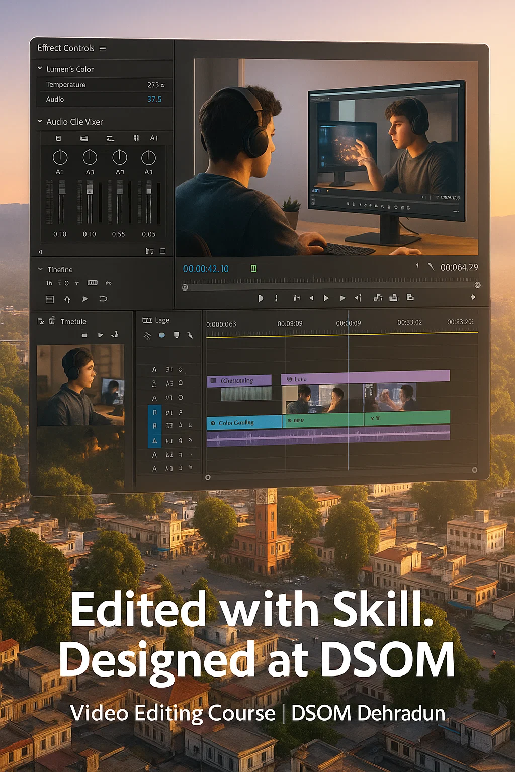The image size is (515, 772).
Task: Click the first mixer header list icon
Action: (58, 138)
